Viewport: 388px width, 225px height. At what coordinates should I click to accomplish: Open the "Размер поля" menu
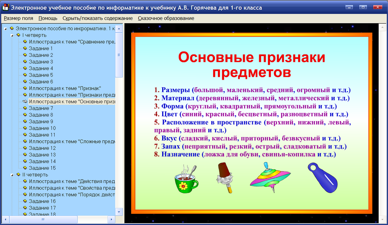click(x=18, y=18)
